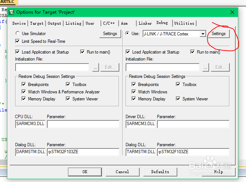Click the simulator Initialization File field

52,68
